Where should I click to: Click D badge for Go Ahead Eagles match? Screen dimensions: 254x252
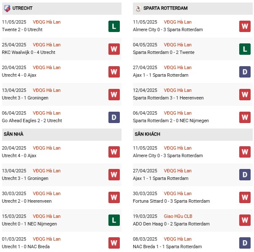click(x=114, y=117)
